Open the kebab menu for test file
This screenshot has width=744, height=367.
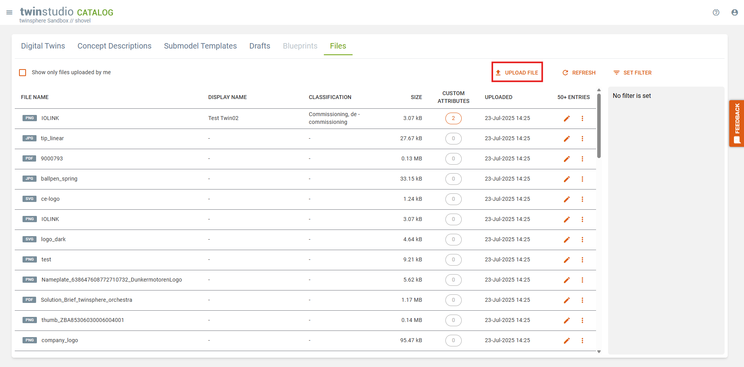coord(582,260)
